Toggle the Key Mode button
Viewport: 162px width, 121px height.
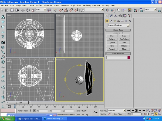click(129, 114)
